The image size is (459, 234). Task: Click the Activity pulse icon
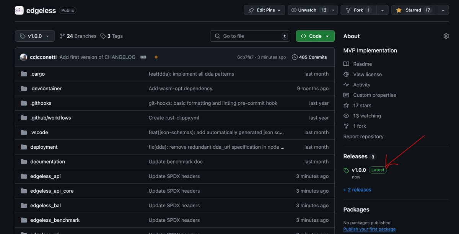tap(346, 84)
